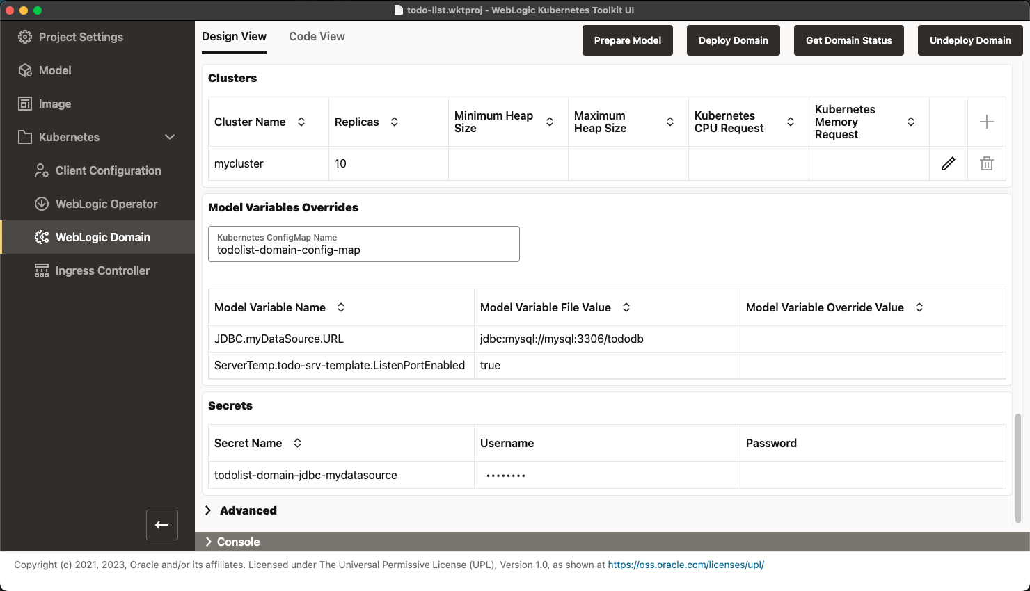The image size is (1030, 591).
Task: Add a cluster with plus icon
Action: coord(987,122)
